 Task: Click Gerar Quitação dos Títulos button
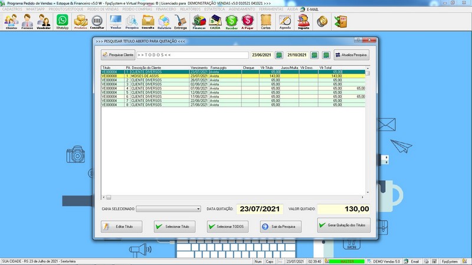pyautogui.click(x=344, y=225)
